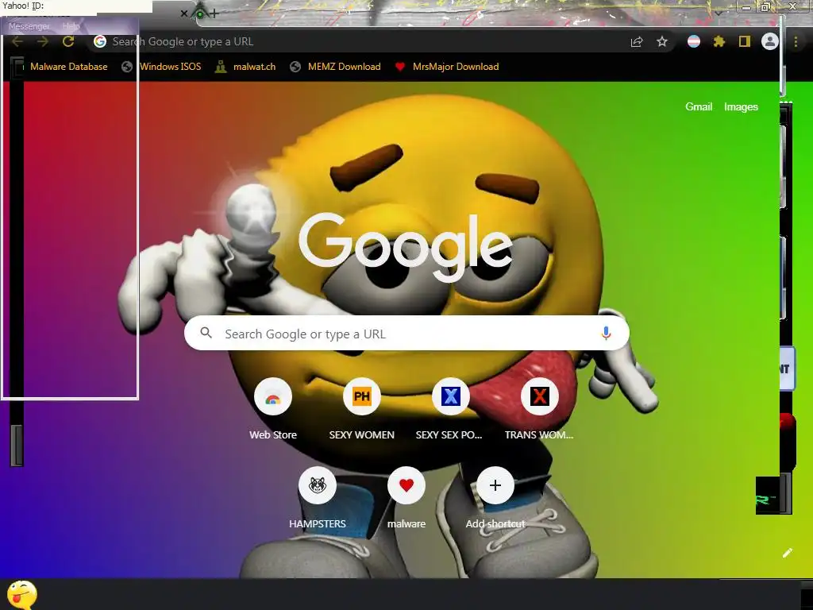Open the Malware Database bookmark

point(69,67)
